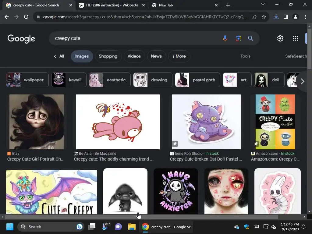Click the horizontal scrollbar thumb
The height and width of the screenshot is (234, 312).
coord(142,217)
